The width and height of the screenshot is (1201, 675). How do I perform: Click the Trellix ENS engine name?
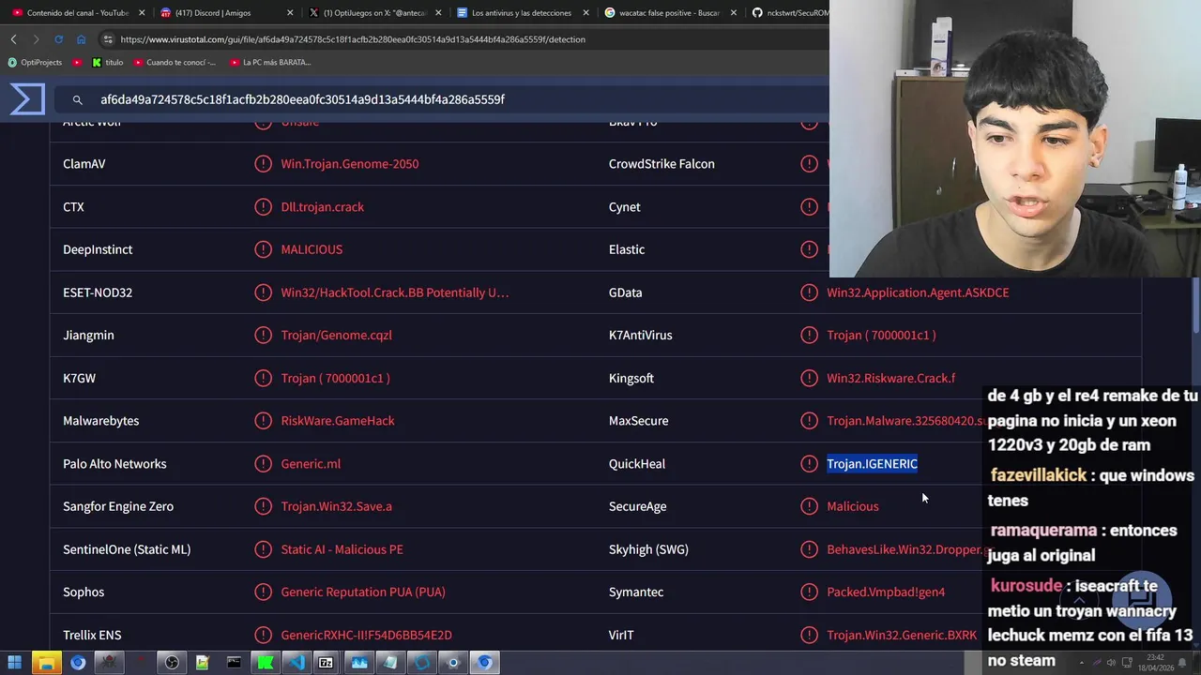(92, 636)
